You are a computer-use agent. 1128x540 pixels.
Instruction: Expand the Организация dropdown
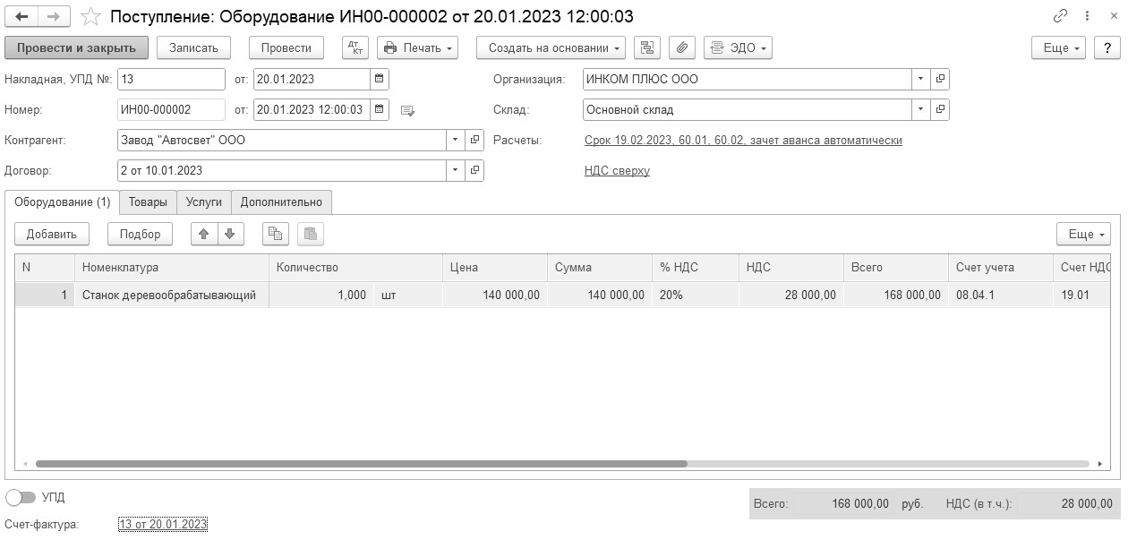921,79
